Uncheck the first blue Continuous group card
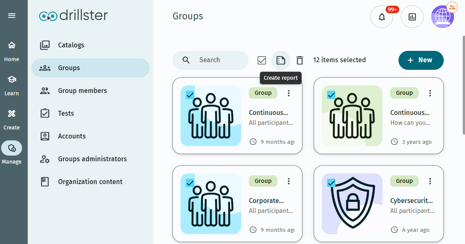465x244 pixels. (190, 94)
